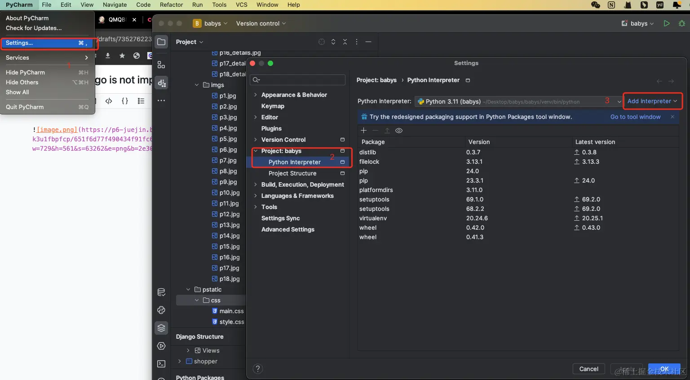Follow the Go to tool window link
This screenshot has width=690, height=380.
pos(635,117)
